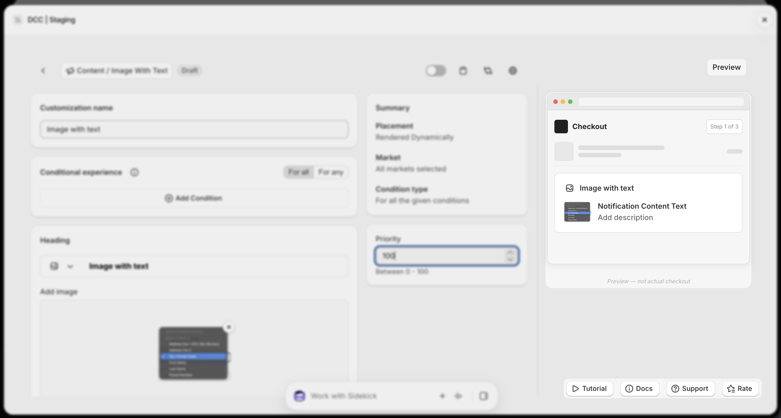781x418 pixels.
Task: Click the Notification Content Text title
Action: point(642,206)
